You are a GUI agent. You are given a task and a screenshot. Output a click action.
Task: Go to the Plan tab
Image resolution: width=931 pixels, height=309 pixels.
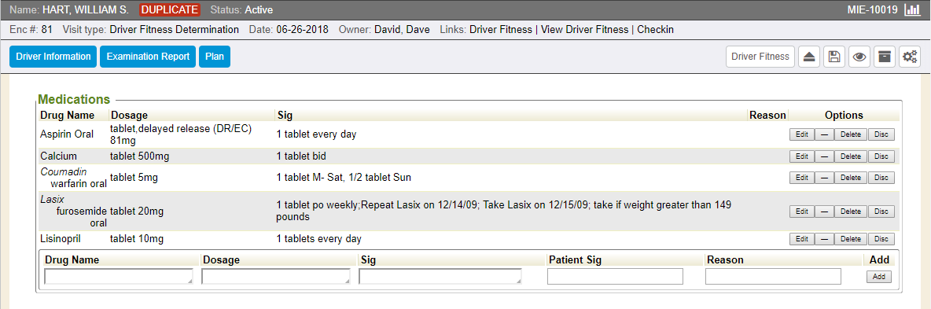(215, 57)
